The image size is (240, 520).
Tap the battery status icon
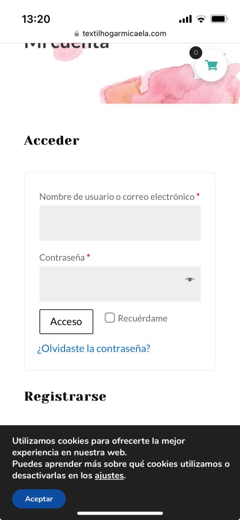219,19
